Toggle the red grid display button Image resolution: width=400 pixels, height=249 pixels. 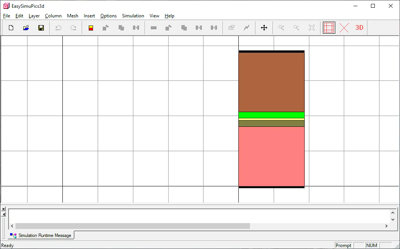tap(329, 28)
